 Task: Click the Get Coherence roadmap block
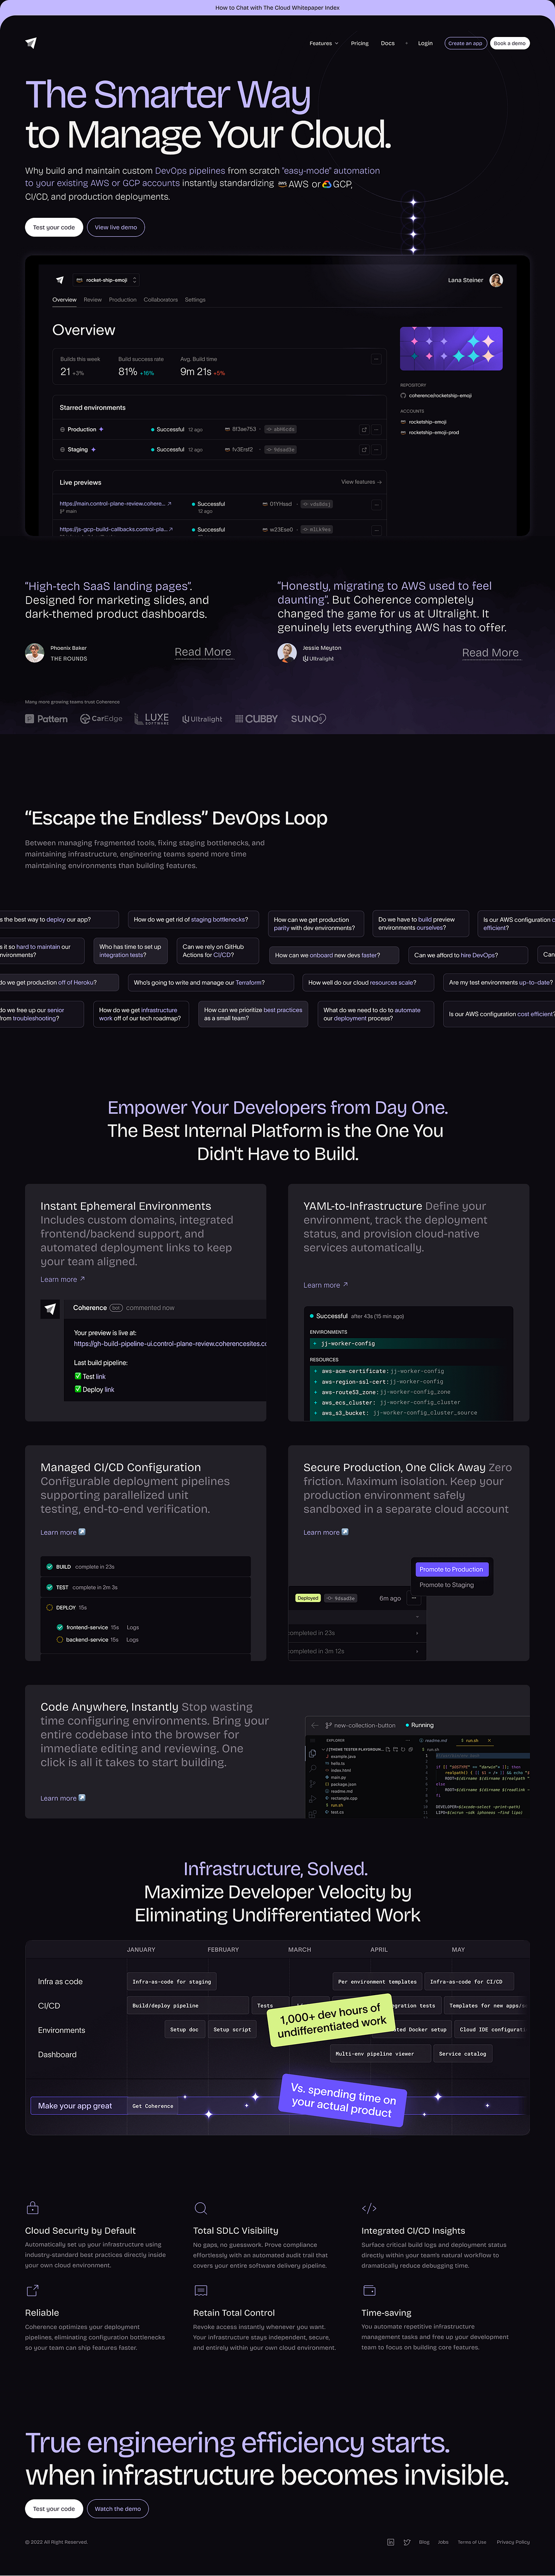point(153,2106)
